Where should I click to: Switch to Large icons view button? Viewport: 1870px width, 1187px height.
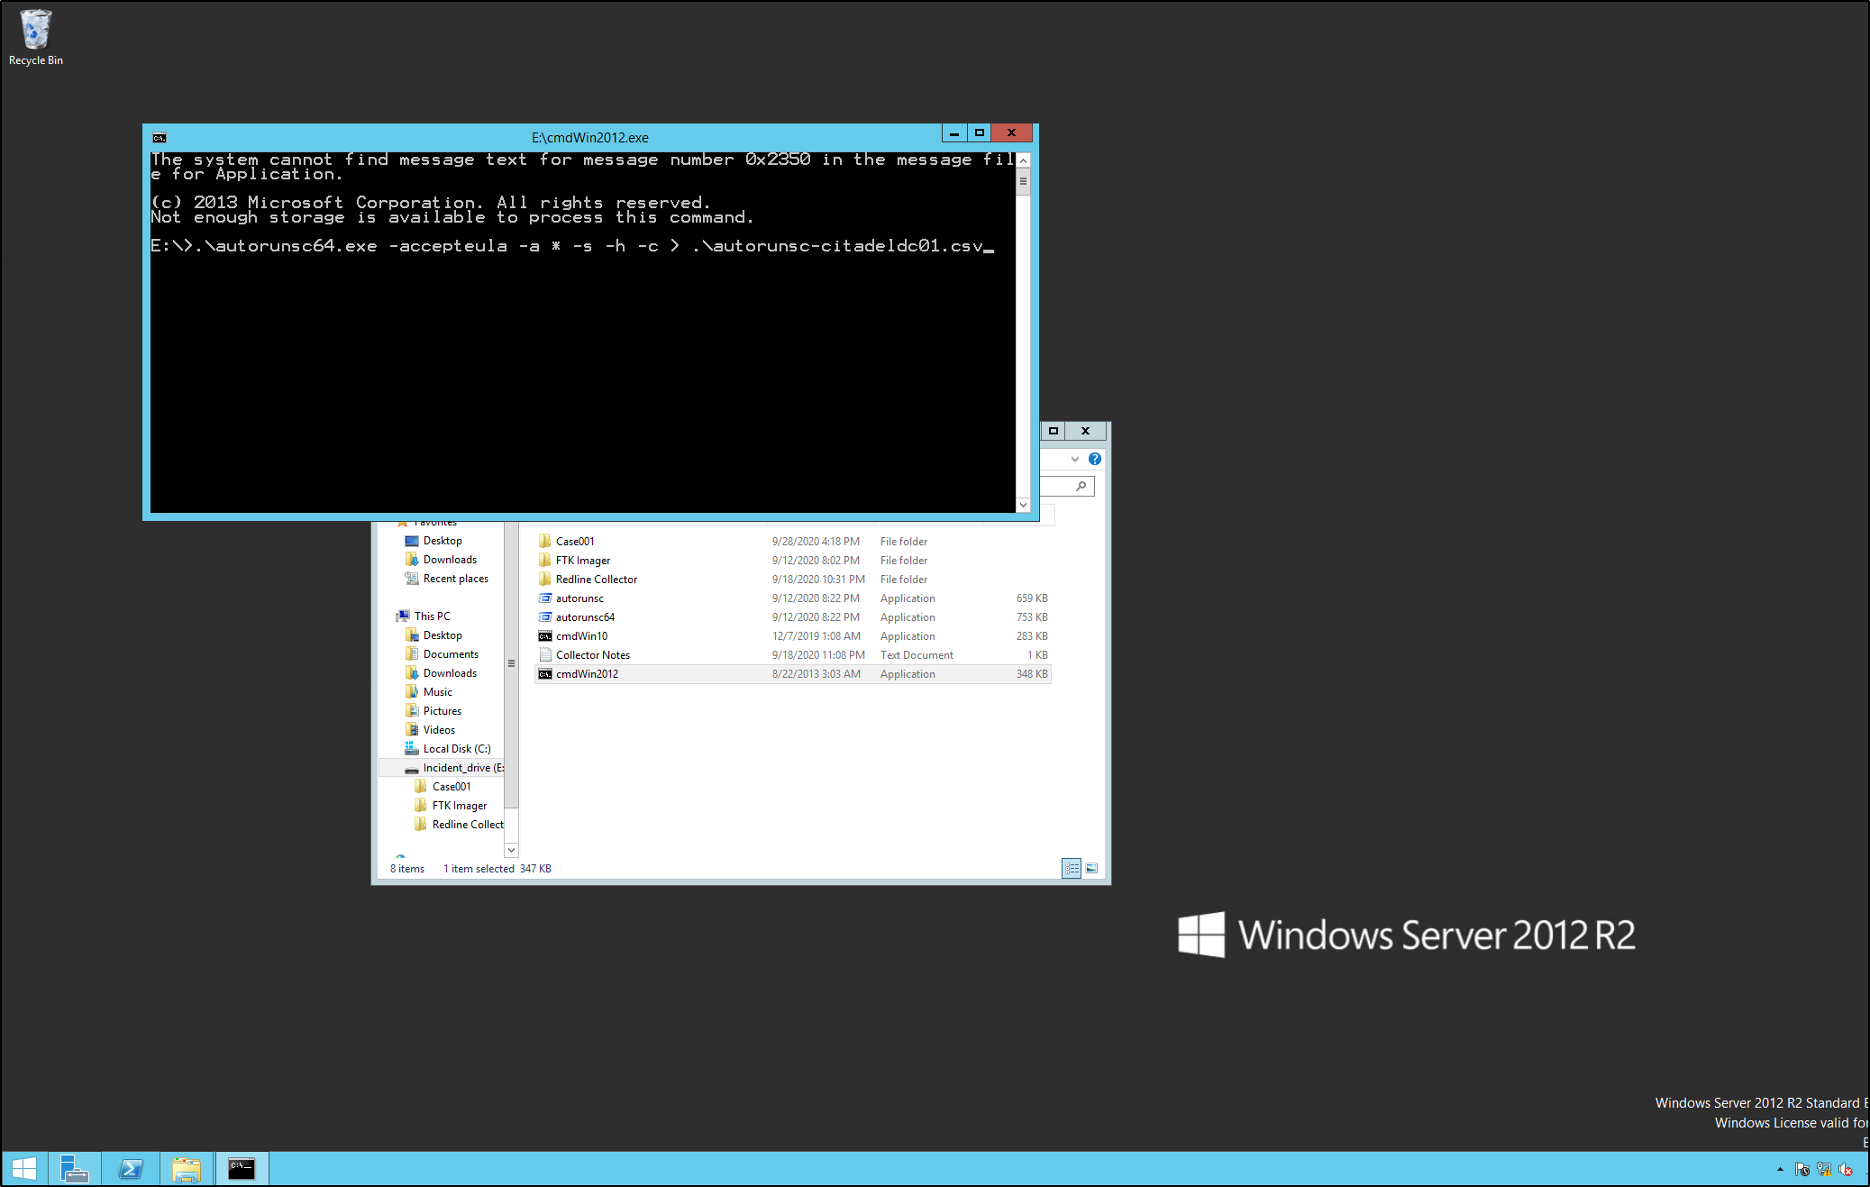pyautogui.click(x=1091, y=868)
